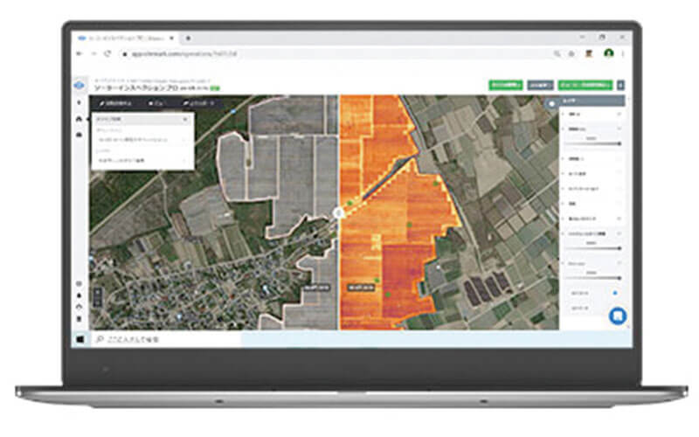Click the map split-view center handle
This screenshot has width=699, height=437.
click(x=338, y=212)
